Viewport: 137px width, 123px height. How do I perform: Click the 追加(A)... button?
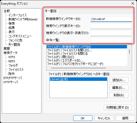tap(119, 80)
